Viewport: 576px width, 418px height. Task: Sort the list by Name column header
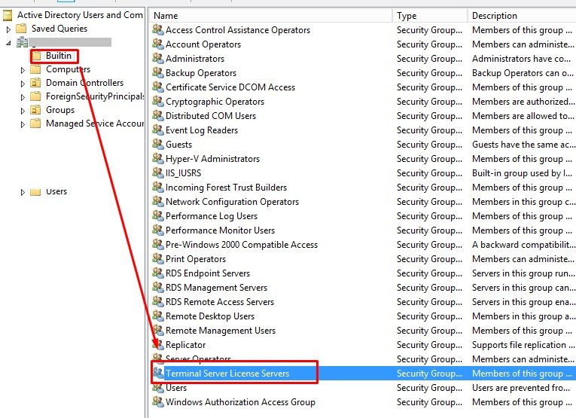[270, 15]
